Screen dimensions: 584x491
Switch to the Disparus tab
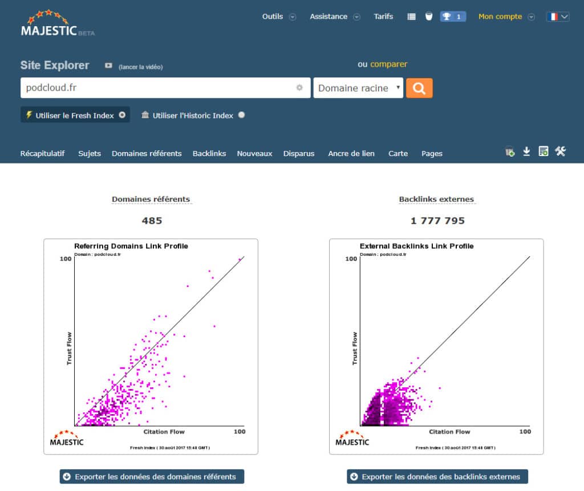[299, 153]
